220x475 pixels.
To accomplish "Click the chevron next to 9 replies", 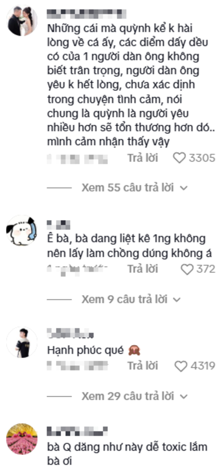I will click(177, 300).
